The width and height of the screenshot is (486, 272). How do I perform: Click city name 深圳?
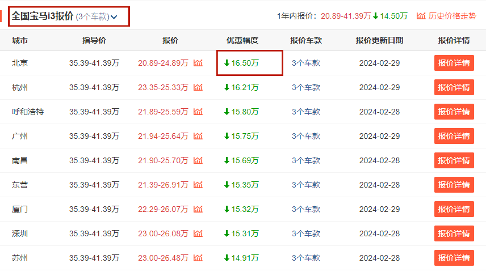20,233
